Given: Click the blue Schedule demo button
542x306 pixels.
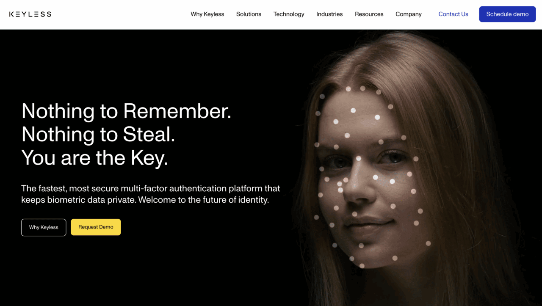Looking at the screenshot, I should tap(507, 14).
